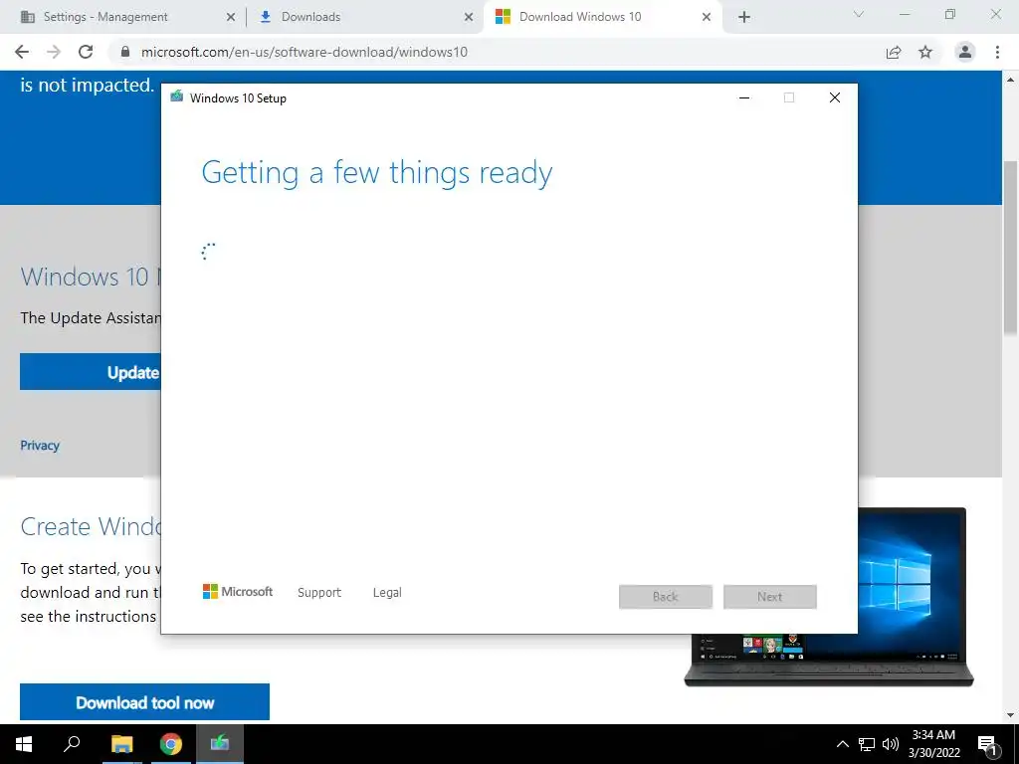Bookmark this page with the star icon
1019x764 pixels.
tap(925, 52)
